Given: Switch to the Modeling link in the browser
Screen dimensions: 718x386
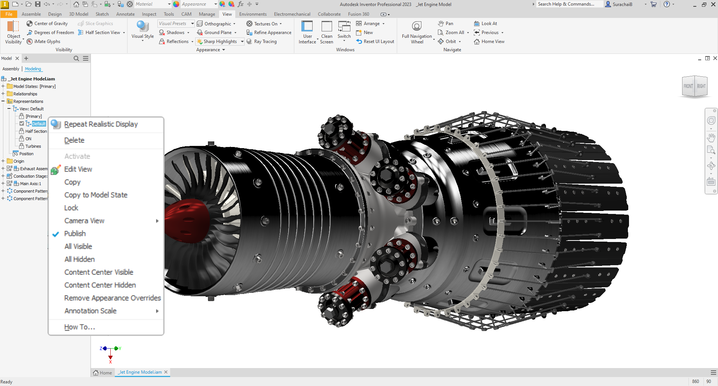Looking at the screenshot, I should point(33,69).
